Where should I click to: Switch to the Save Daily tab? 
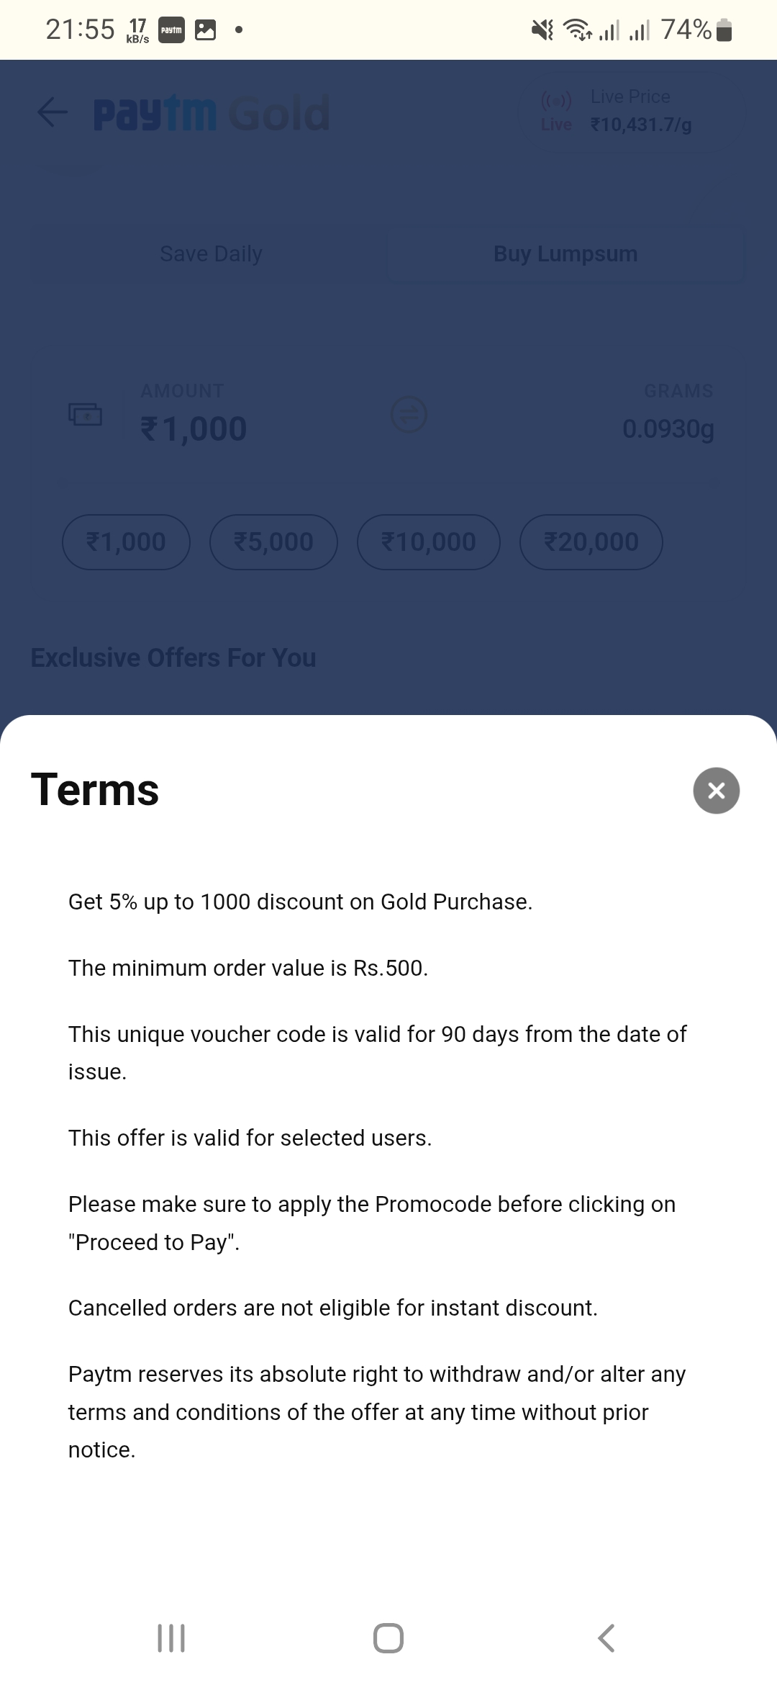click(x=209, y=253)
